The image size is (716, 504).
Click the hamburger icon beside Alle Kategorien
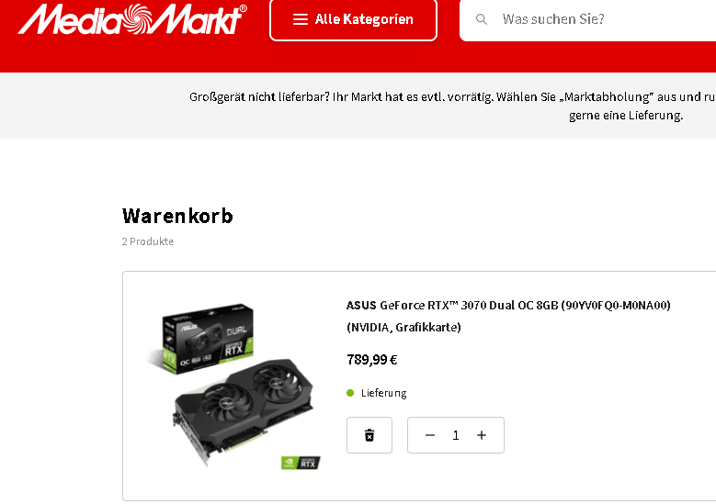pos(300,19)
